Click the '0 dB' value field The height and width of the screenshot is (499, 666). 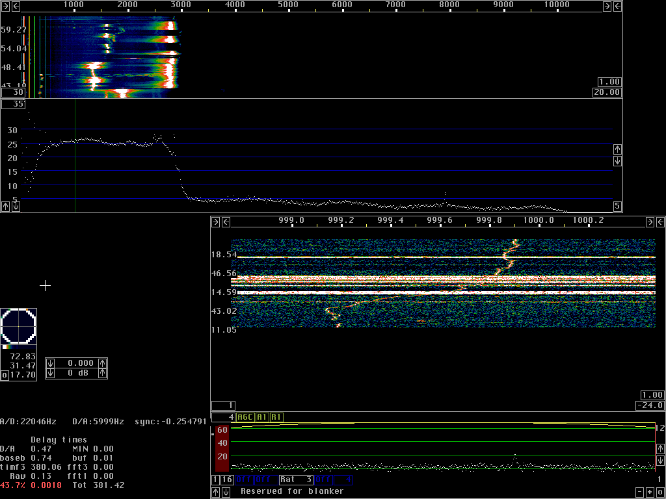click(x=77, y=374)
